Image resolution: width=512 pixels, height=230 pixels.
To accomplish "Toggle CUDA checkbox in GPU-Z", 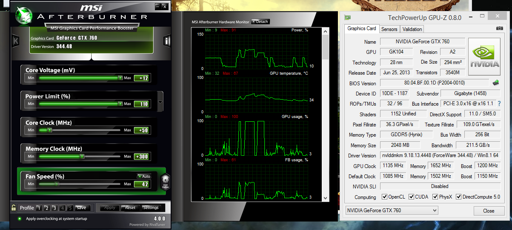I will pos(412,197).
